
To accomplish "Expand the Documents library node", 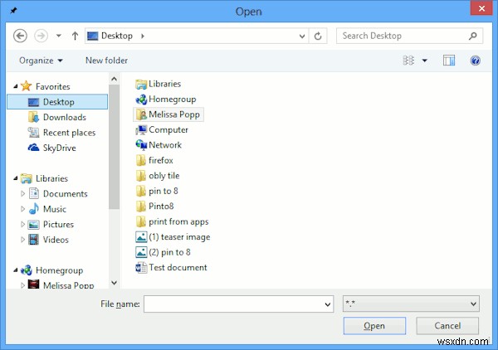I will click(23, 193).
